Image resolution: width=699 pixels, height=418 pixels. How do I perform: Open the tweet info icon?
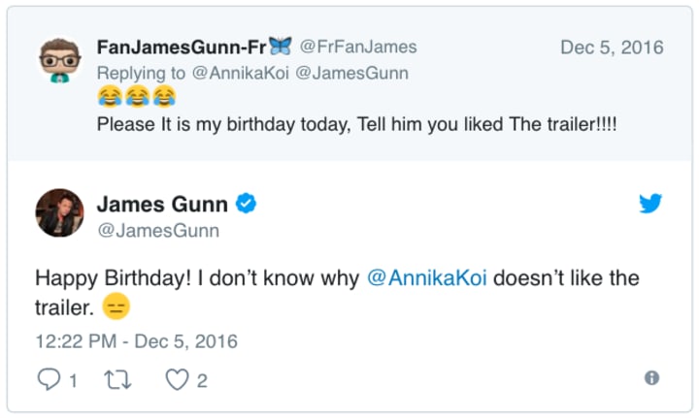click(x=651, y=378)
